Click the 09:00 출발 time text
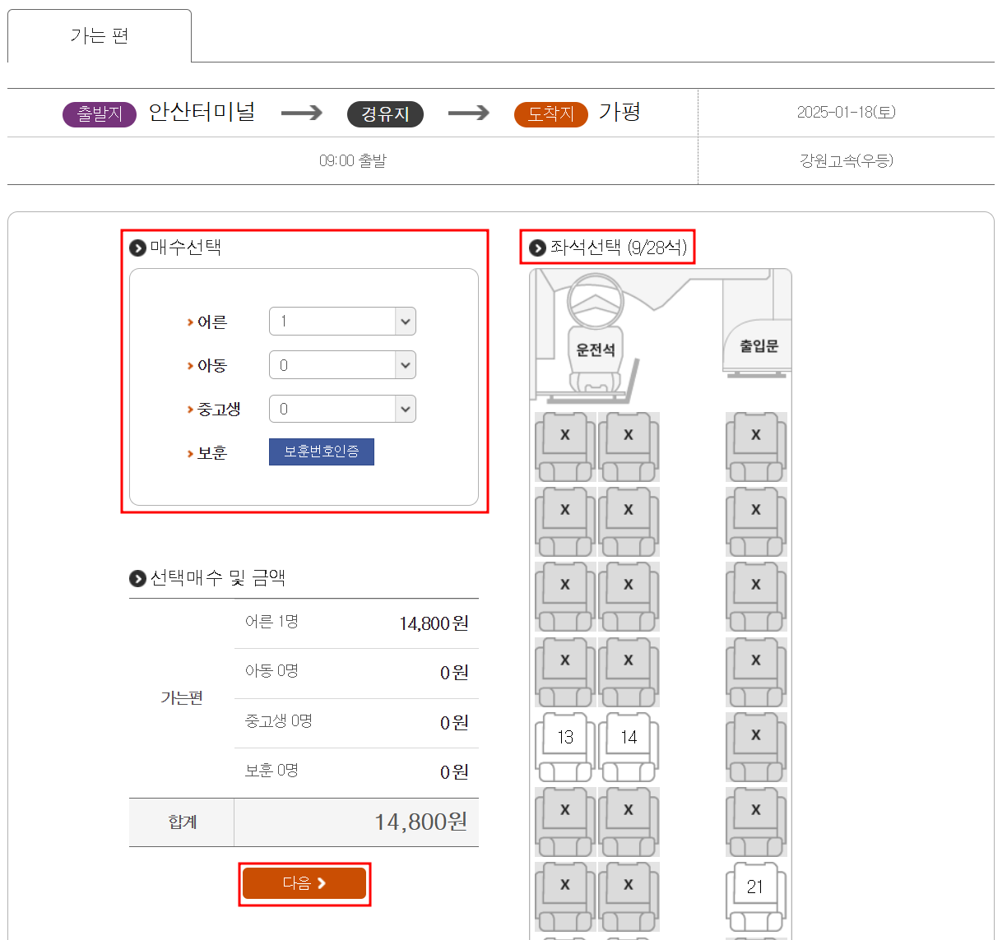Viewport: 1007px width, 940px height. coord(353,160)
